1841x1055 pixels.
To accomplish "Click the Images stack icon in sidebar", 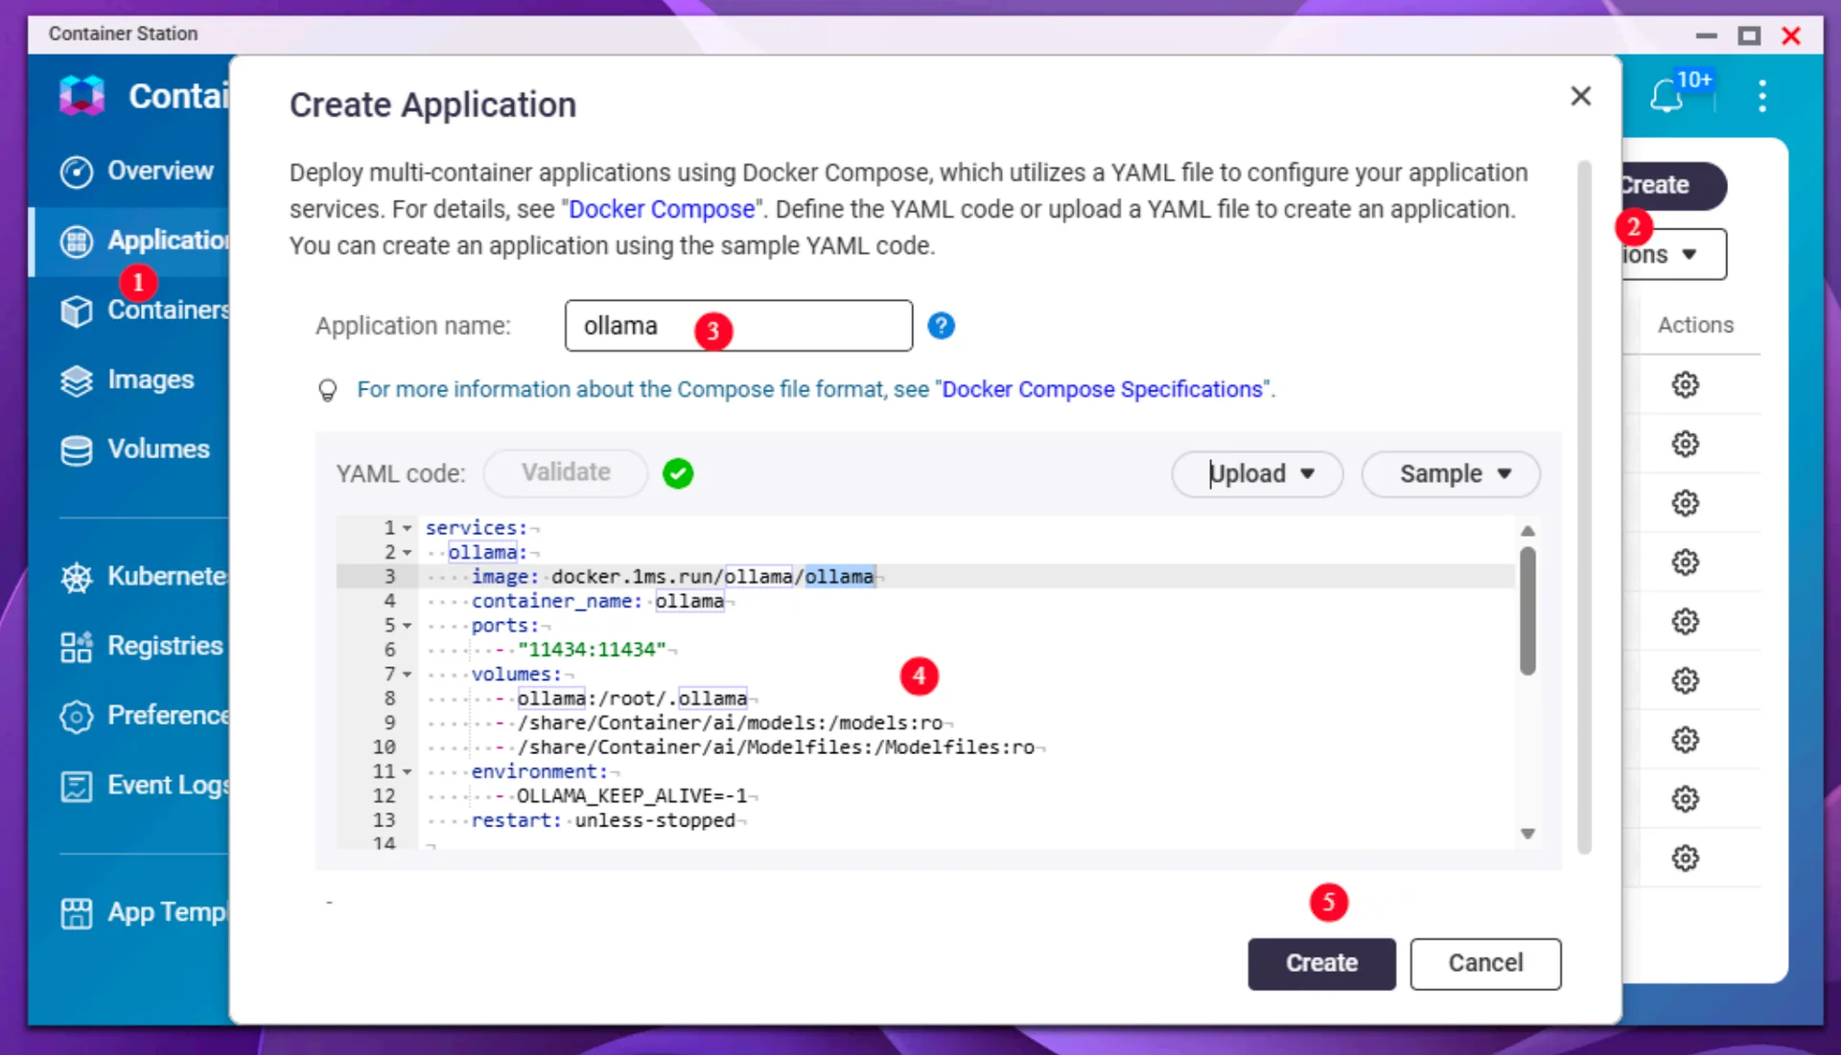I will [77, 380].
